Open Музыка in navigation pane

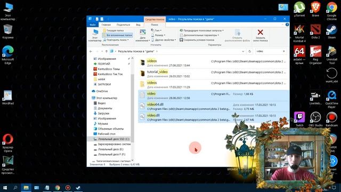[x=103, y=124]
